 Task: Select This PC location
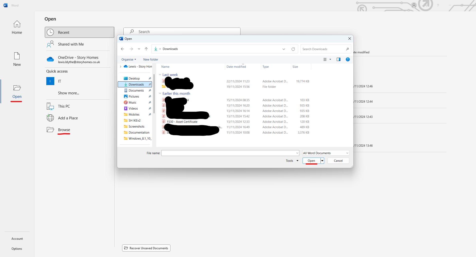click(x=79, y=106)
